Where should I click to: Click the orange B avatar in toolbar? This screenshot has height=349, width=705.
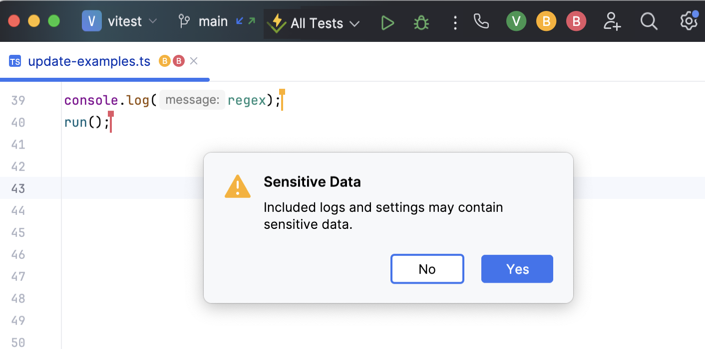tap(546, 21)
